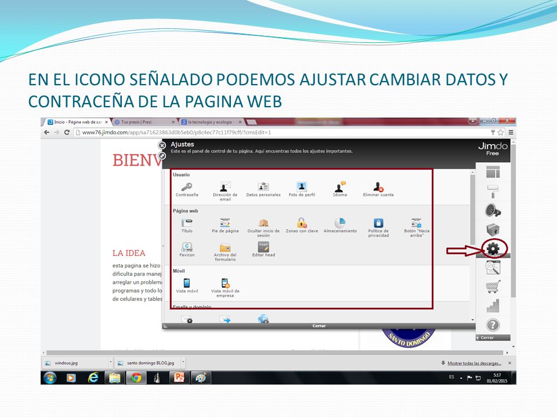The width and height of the screenshot is (557, 417).
Task: Expand options arrow for windous.jpg download
Action: click(110, 363)
